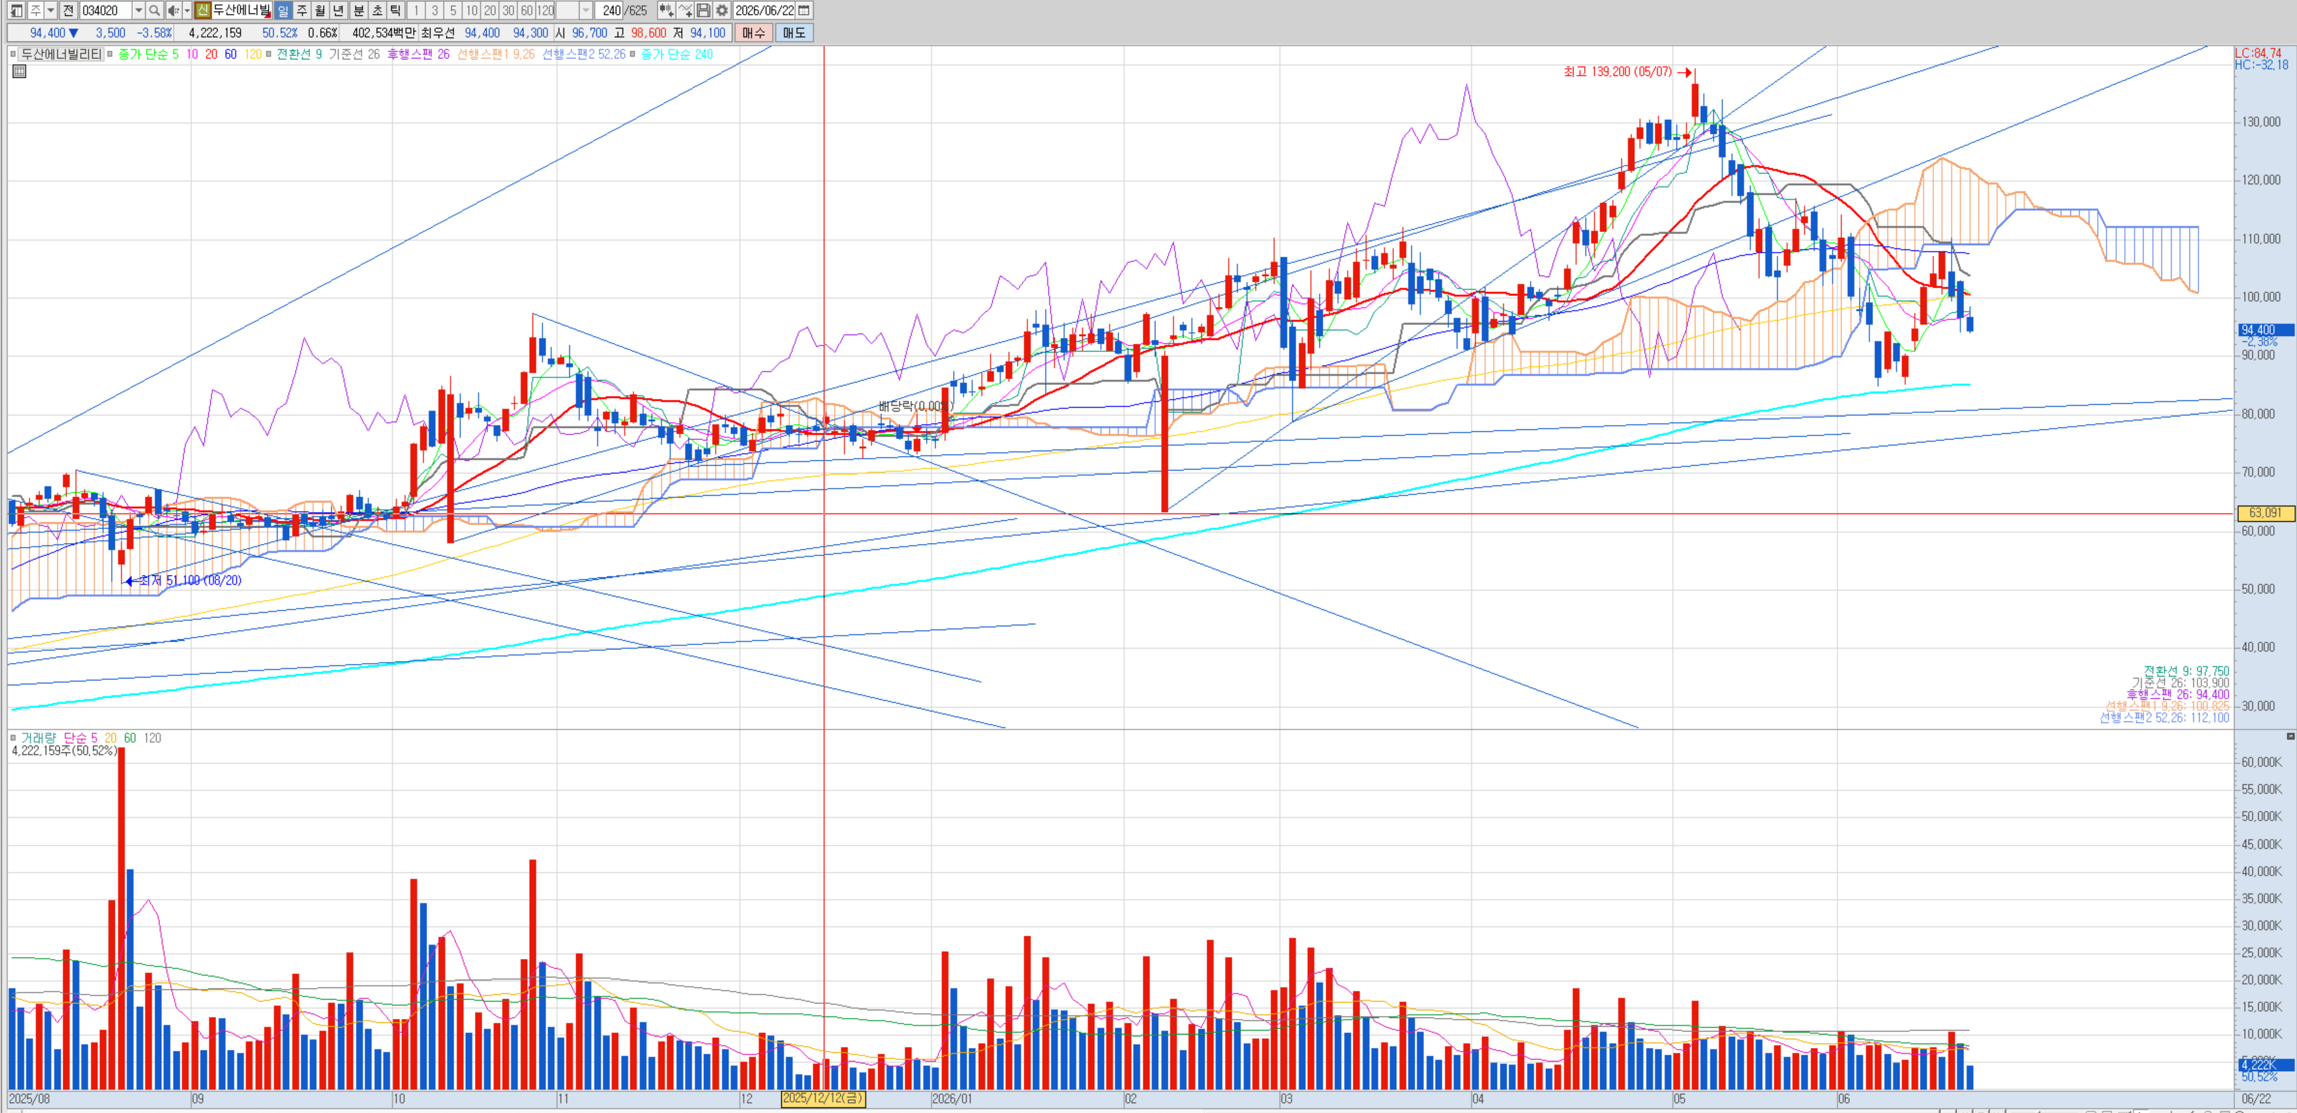Image resolution: width=2297 pixels, height=1113 pixels.
Task: Click the stock code input 034020
Action: (x=106, y=11)
